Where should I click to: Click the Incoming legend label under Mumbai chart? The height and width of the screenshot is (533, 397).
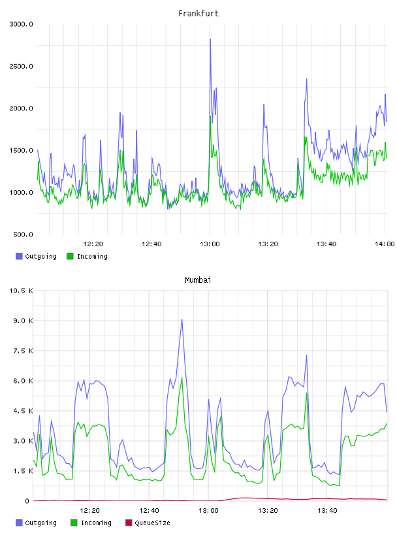[x=96, y=523]
